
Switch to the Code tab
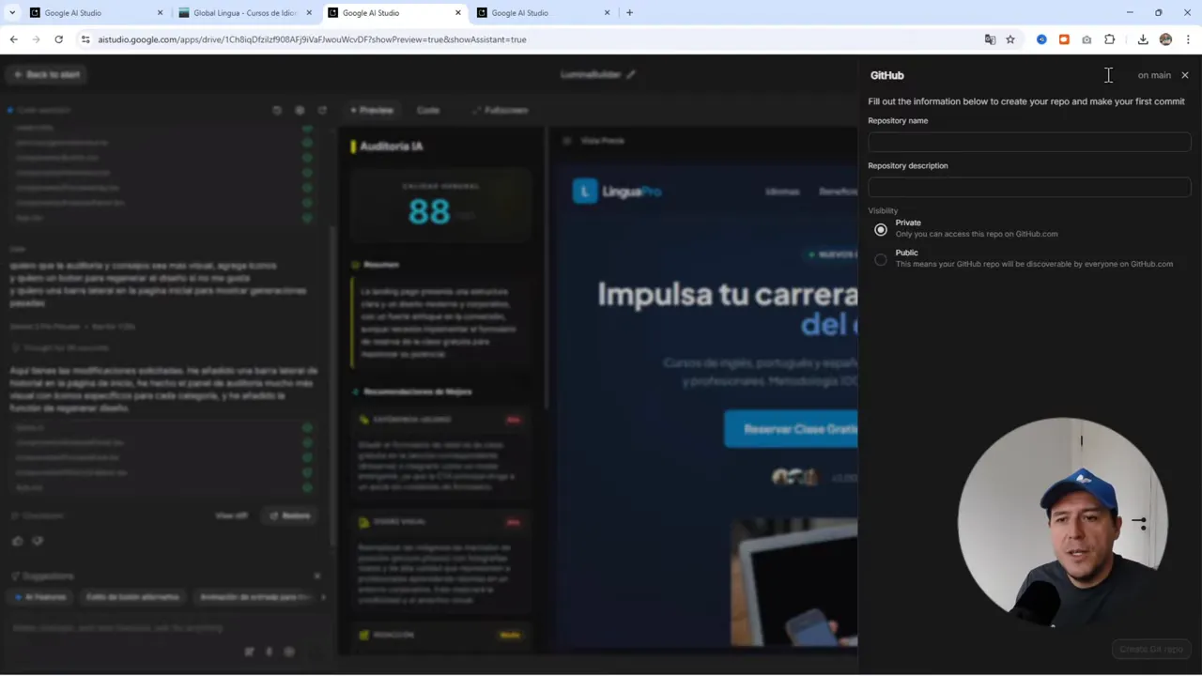tap(427, 110)
